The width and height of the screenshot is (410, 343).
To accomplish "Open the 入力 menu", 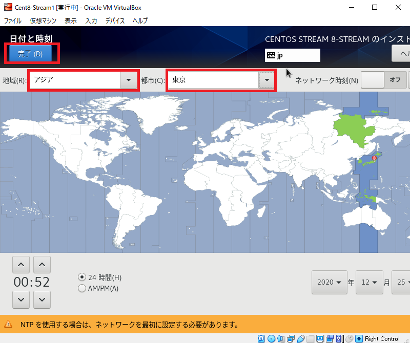I will coord(91,20).
